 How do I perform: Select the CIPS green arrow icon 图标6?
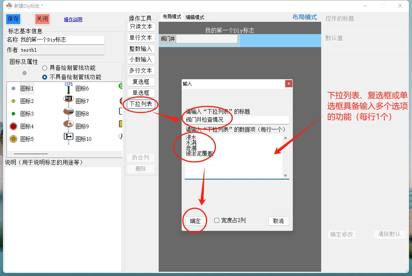(68, 88)
